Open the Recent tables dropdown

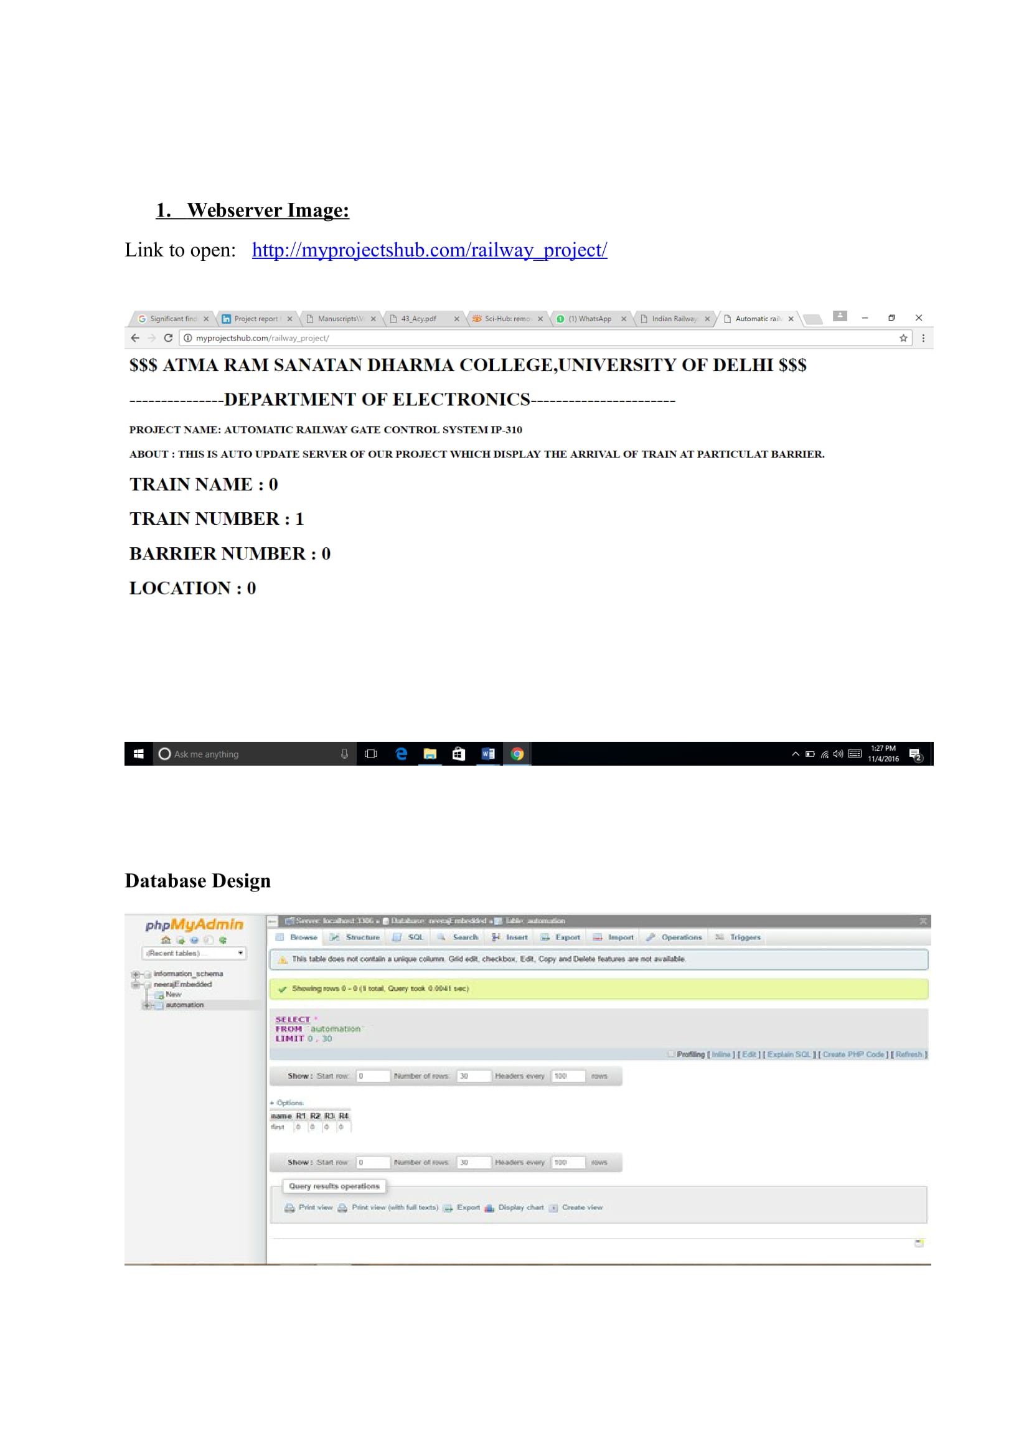[194, 953]
